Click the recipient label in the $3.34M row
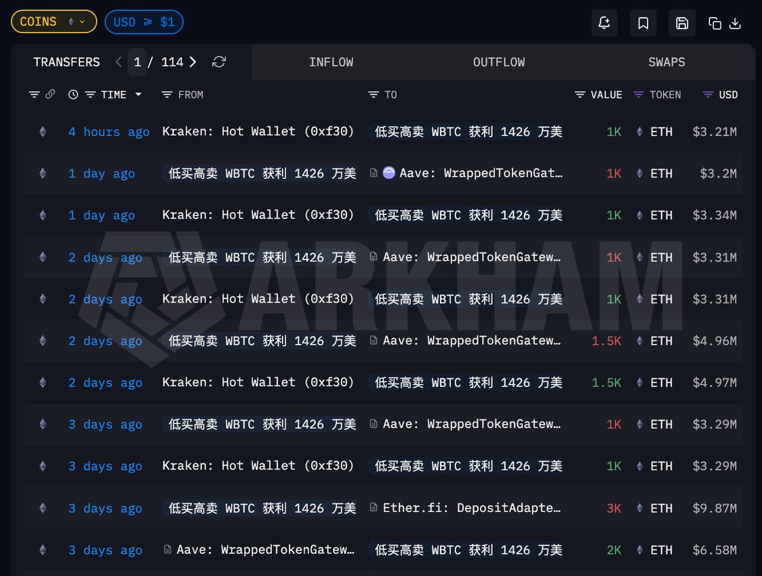762x576 pixels. coord(466,215)
